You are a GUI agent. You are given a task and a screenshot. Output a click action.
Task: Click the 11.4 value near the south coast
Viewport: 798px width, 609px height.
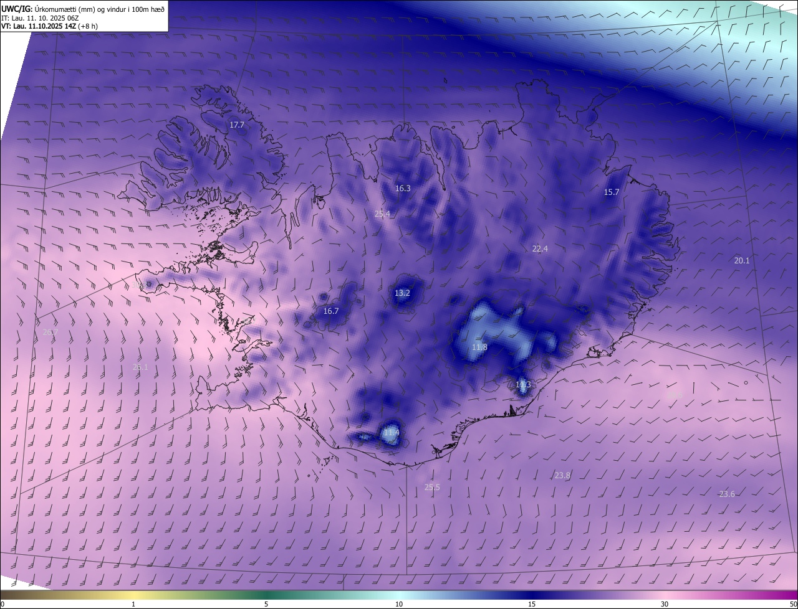tap(391, 432)
